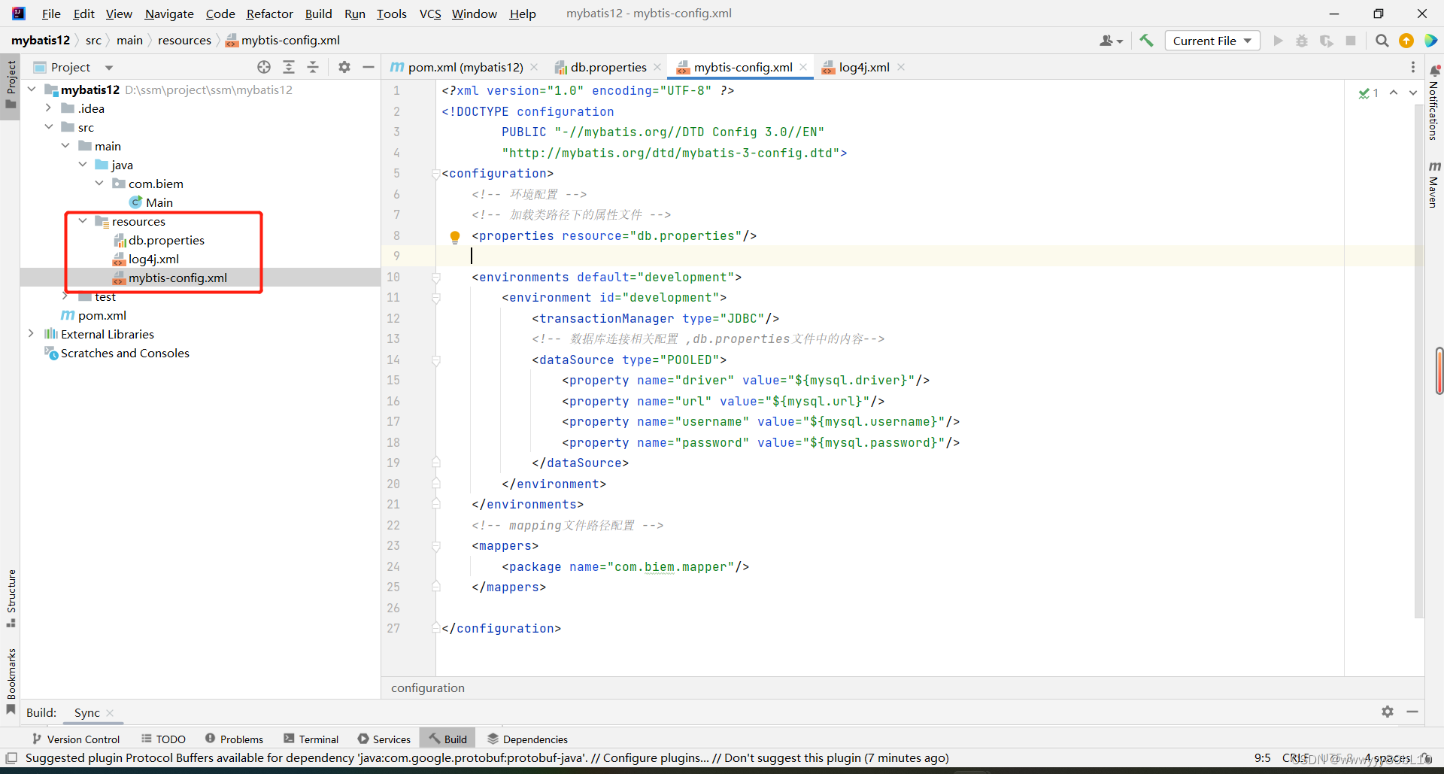Switch to the db.properties editor tab
This screenshot has height=774, width=1444.
(608, 67)
